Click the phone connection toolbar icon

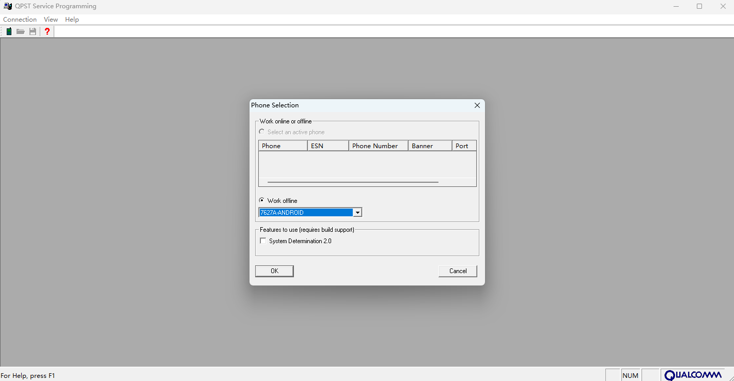pos(9,31)
